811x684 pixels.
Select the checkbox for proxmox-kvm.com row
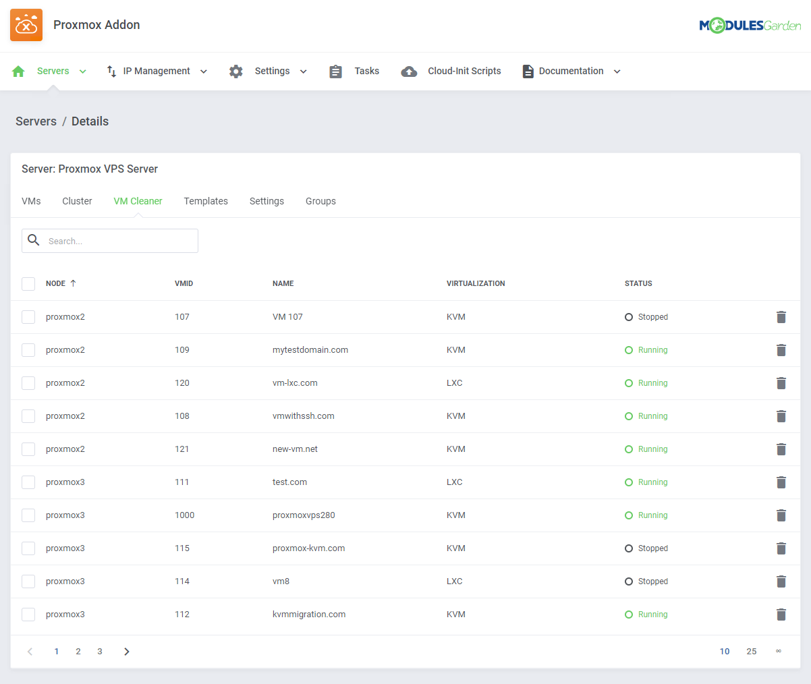coord(28,548)
